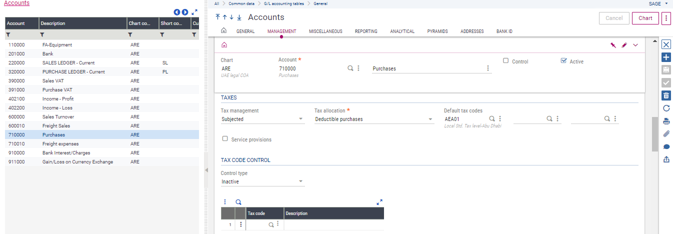673x234 pixels.
Task: Click the printer icon in right sidebar
Action: [666, 121]
